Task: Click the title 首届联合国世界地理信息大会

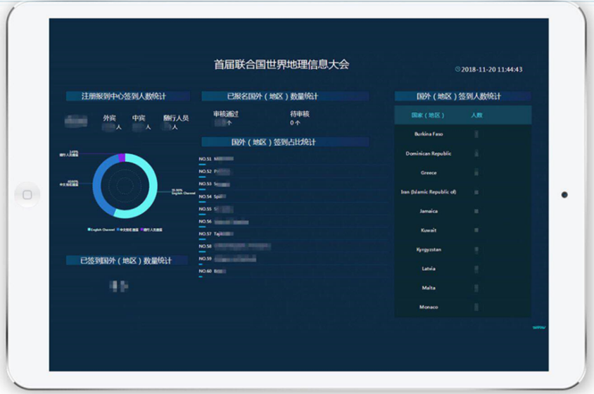Action: [282, 65]
